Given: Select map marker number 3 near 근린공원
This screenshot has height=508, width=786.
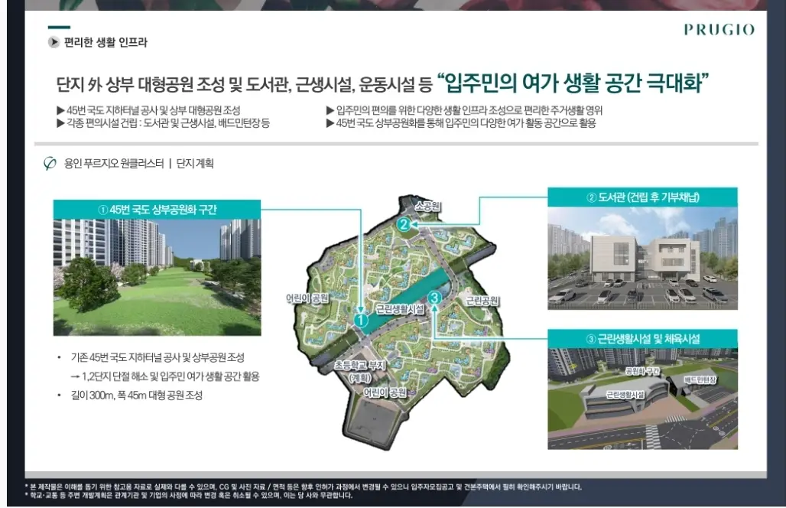Looking at the screenshot, I should point(434,298).
